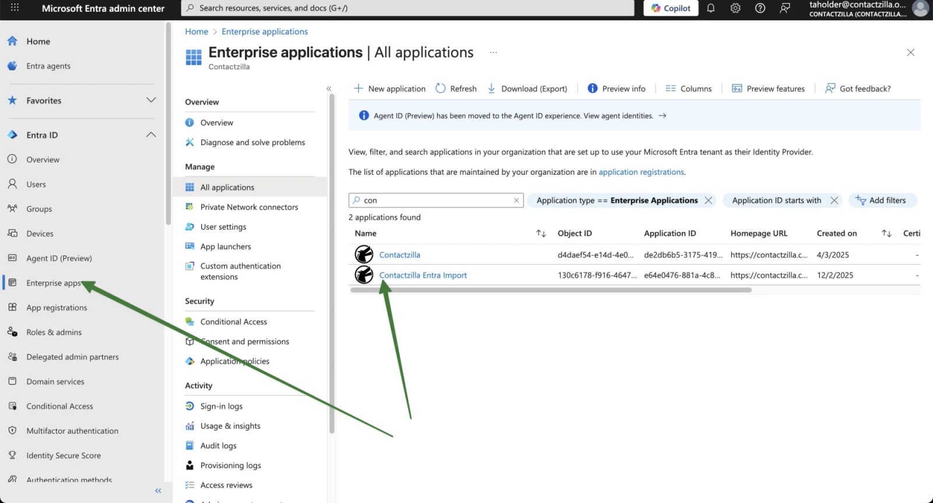Follow the View agent identities arrow

[x=662, y=115]
